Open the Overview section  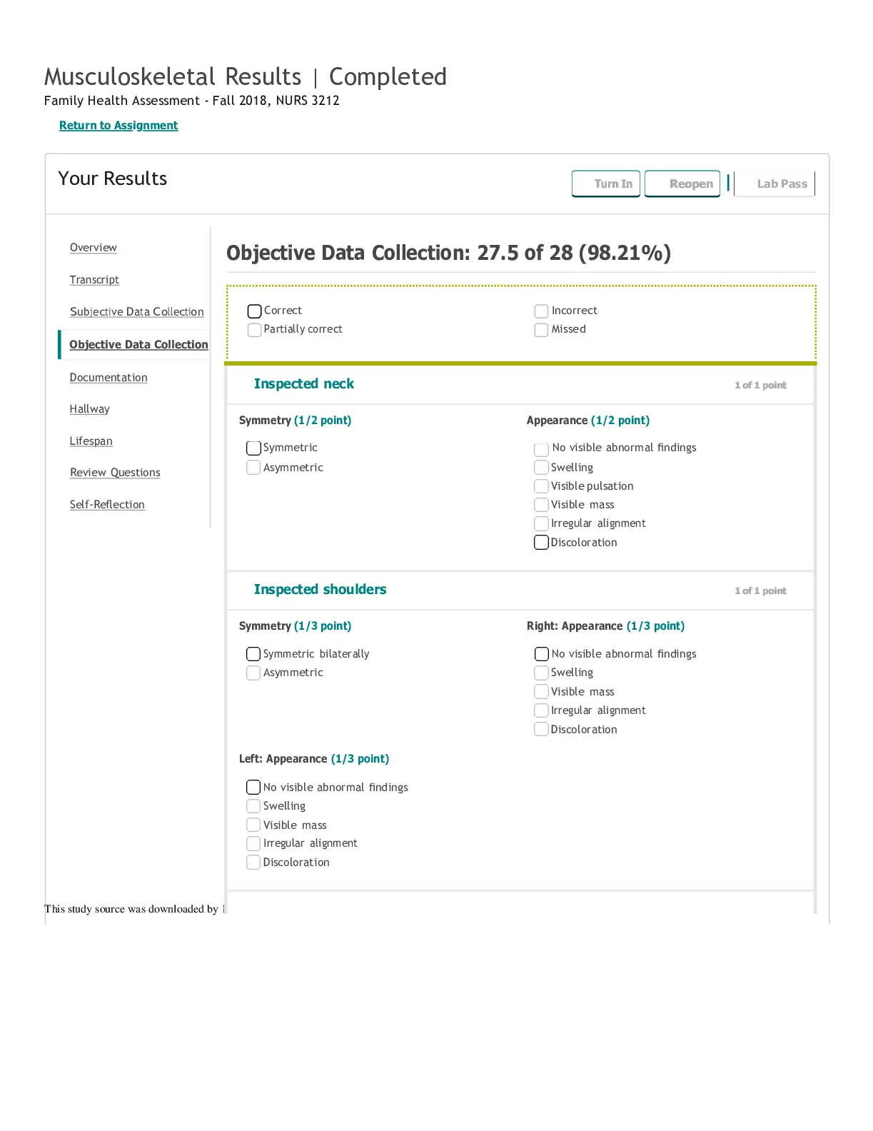coord(94,248)
